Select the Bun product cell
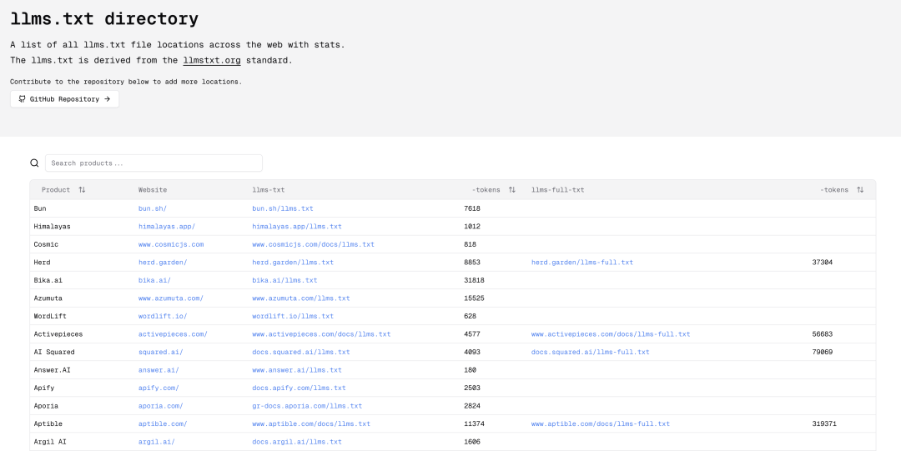The height and width of the screenshot is (451, 901). (40, 208)
